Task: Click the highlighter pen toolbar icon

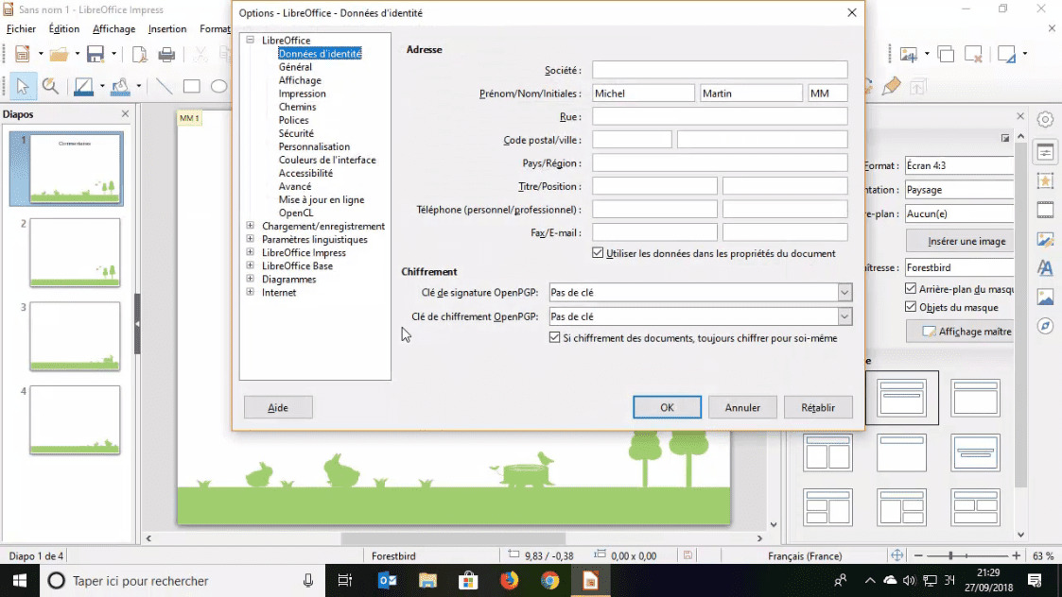Action: click(x=892, y=87)
